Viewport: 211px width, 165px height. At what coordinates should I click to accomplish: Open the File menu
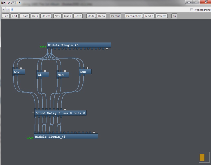(6, 16)
